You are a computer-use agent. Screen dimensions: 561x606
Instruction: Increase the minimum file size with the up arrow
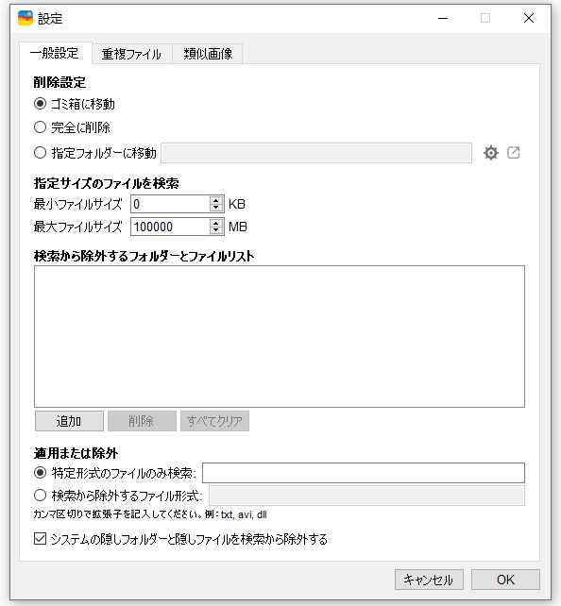pyautogui.click(x=216, y=200)
